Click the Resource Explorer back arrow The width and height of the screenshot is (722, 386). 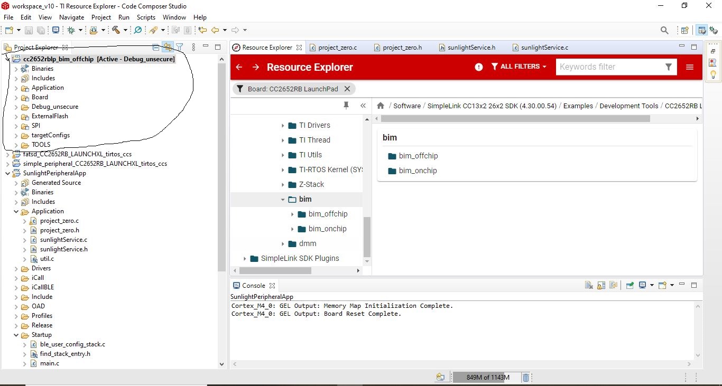(239, 67)
